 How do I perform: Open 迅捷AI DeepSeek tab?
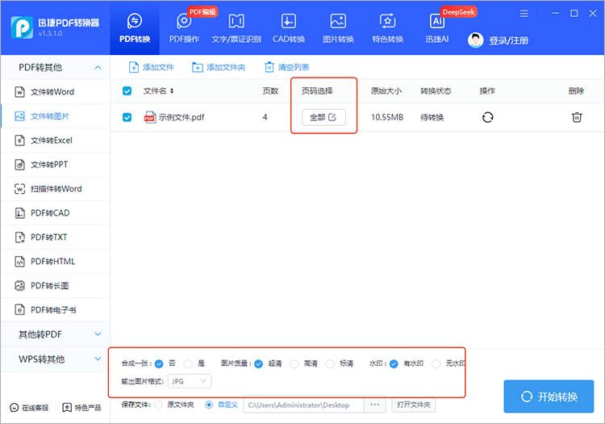coord(437,28)
